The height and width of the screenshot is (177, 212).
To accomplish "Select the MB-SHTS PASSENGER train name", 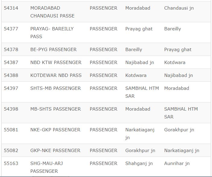I will [55, 109].
